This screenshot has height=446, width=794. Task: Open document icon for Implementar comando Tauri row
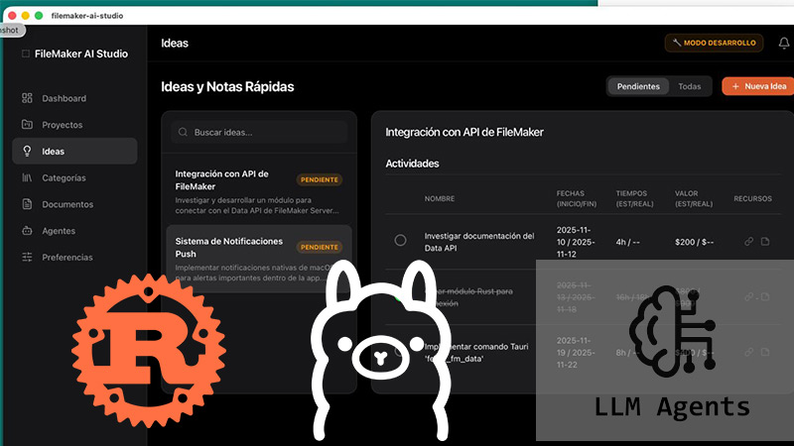point(764,352)
